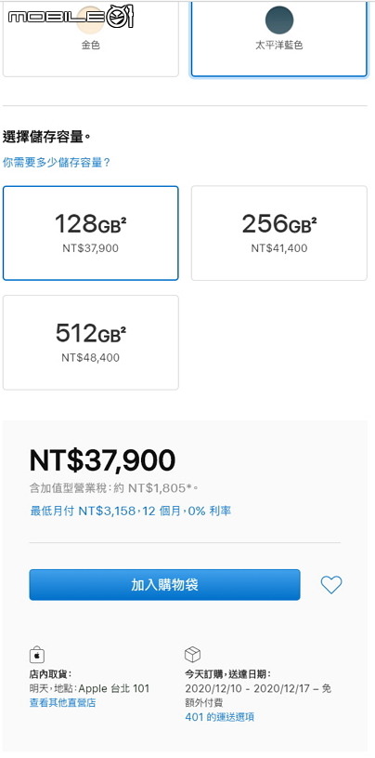Click the 加入購物袋 add to bag button
Screen dimensions: 375x758
(x=164, y=585)
